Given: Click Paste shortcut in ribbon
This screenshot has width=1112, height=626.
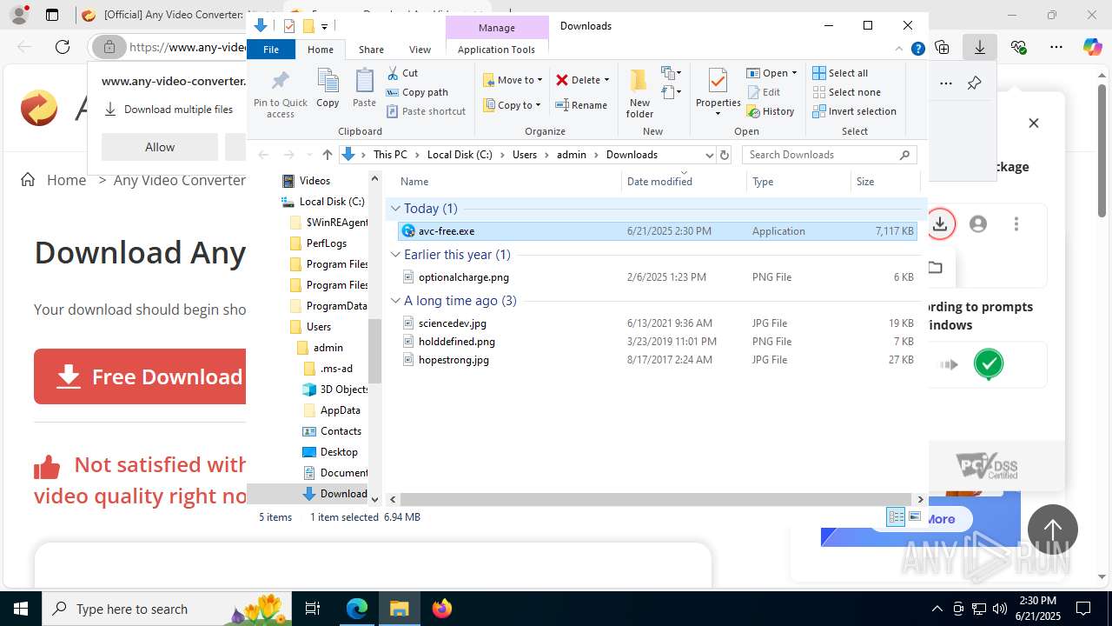Looking at the screenshot, I should tap(426, 111).
